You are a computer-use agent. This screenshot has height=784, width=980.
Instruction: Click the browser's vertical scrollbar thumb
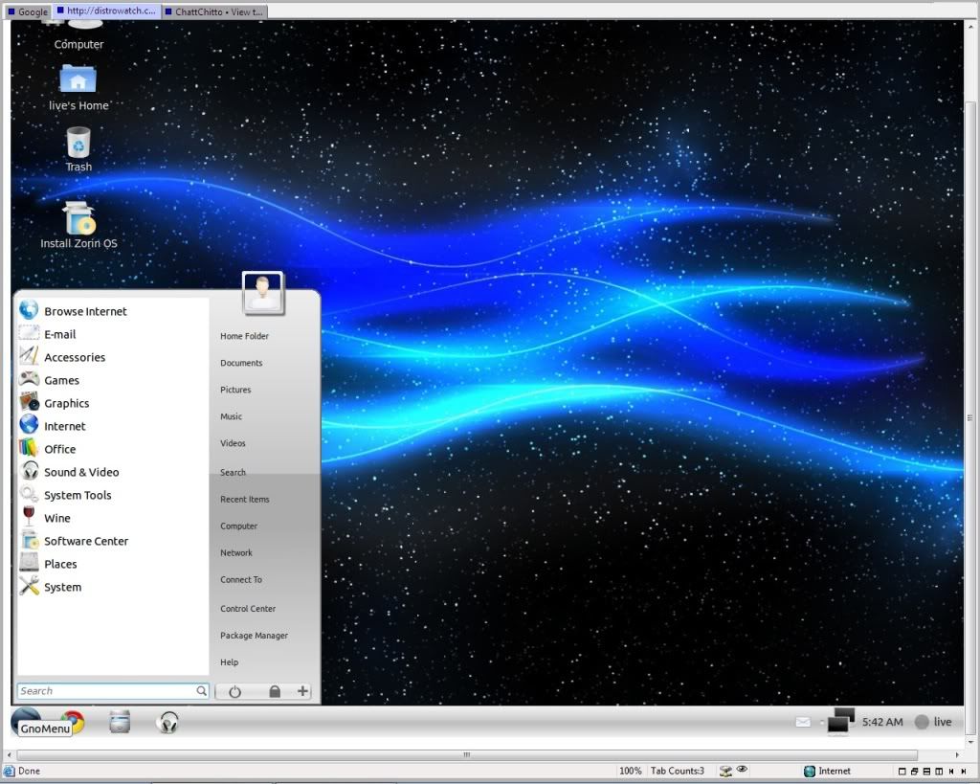pos(970,417)
